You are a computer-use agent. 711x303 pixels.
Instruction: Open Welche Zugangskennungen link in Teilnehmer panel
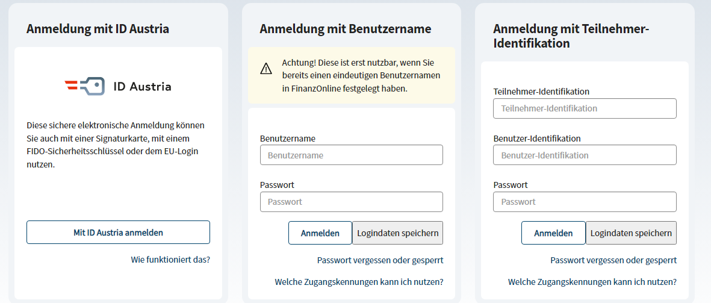[592, 282]
